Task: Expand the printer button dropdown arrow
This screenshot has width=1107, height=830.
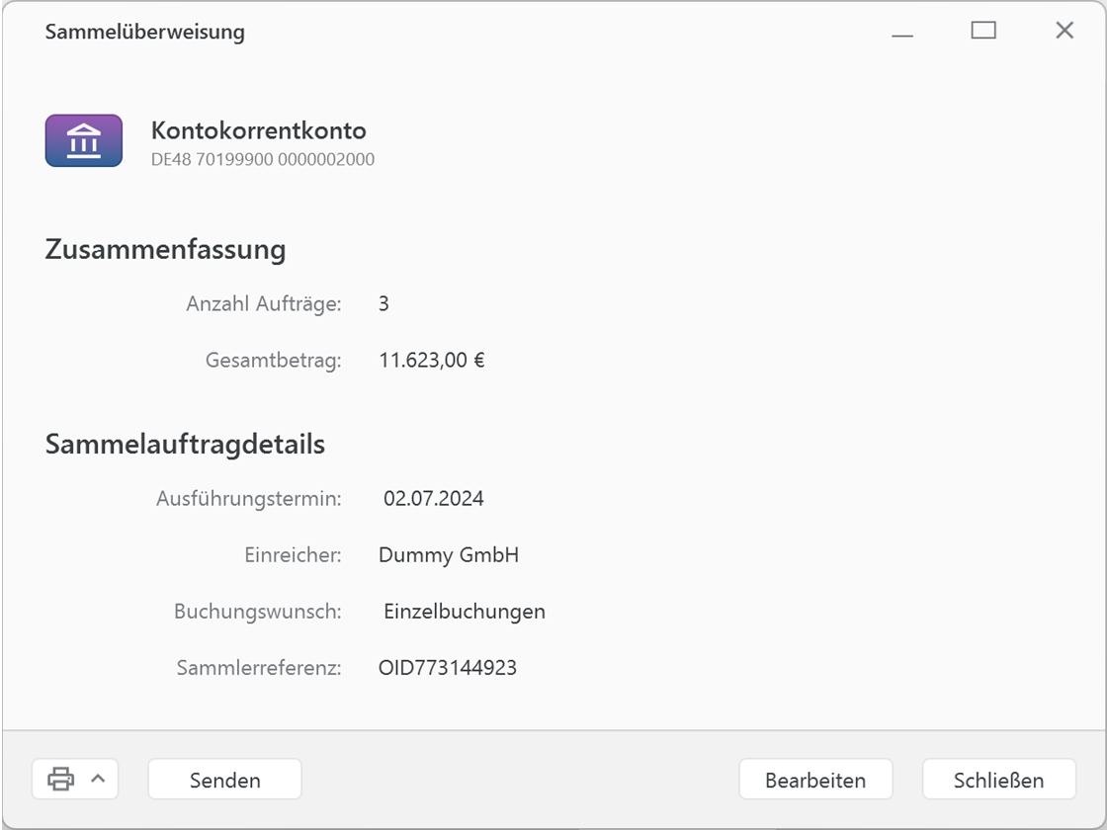Action: (94, 779)
